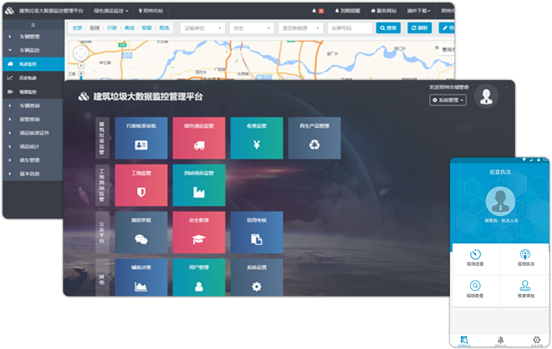Open the 再生产品管理 recycle tile

[x=314, y=138]
